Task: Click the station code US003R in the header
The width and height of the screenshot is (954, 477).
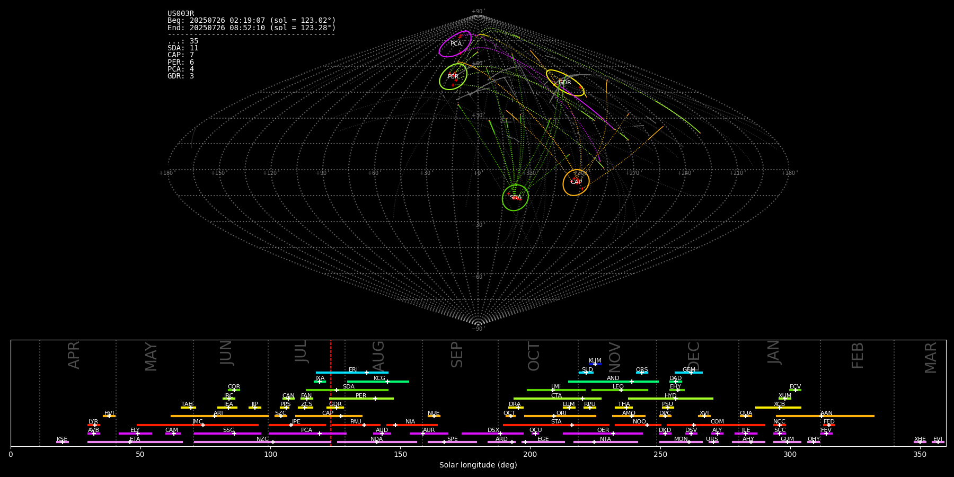Action: click(x=181, y=14)
